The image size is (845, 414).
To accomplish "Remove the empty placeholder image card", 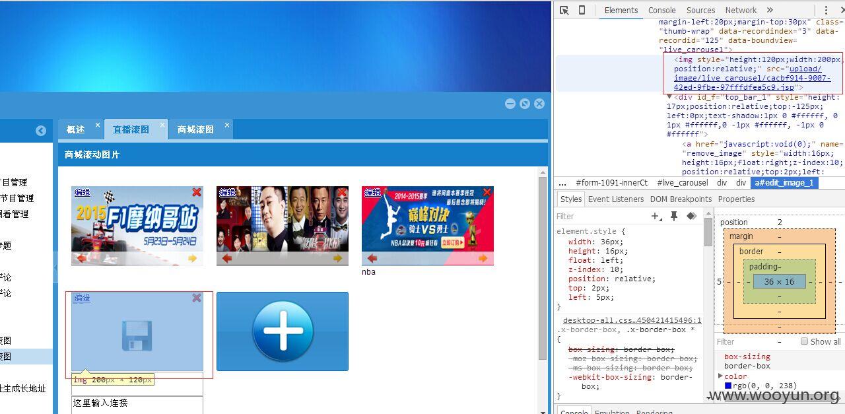I will click(x=197, y=298).
